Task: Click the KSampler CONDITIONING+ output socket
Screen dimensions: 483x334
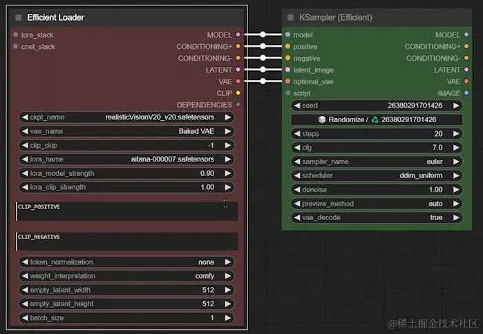Action: tap(466, 46)
